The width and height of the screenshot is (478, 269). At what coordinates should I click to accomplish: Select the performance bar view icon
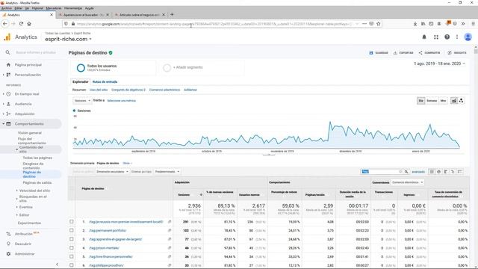tap(446, 172)
